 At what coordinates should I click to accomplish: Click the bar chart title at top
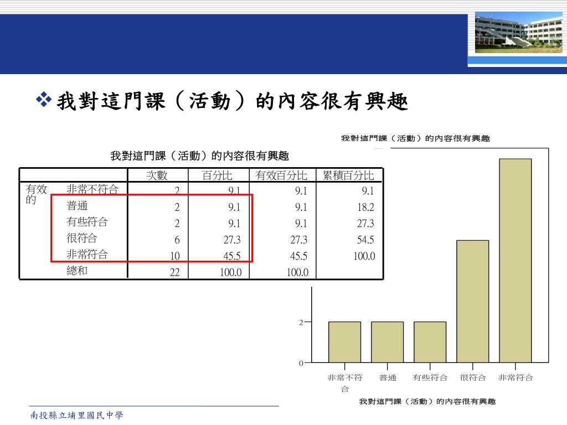tap(415, 138)
